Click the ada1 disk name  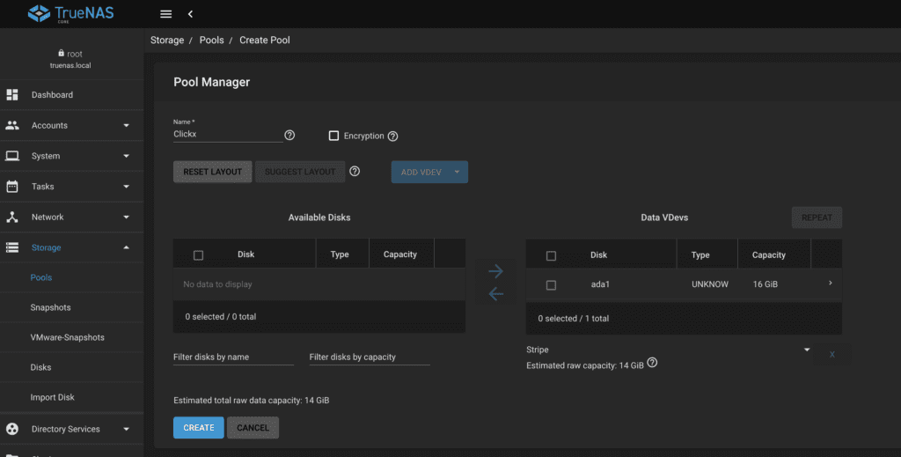click(600, 284)
